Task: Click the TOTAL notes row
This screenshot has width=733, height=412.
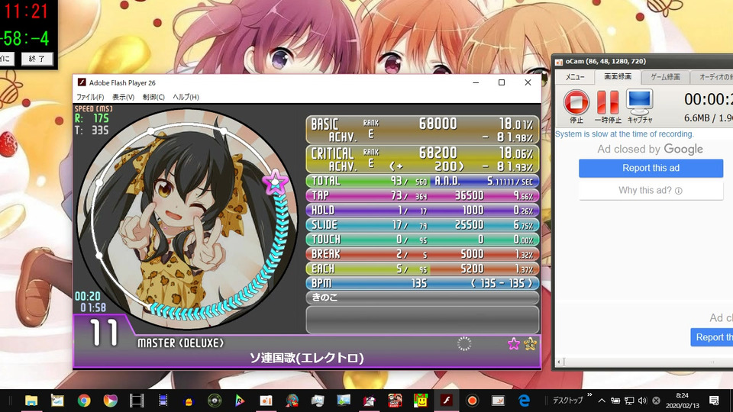Action: click(x=422, y=181)
